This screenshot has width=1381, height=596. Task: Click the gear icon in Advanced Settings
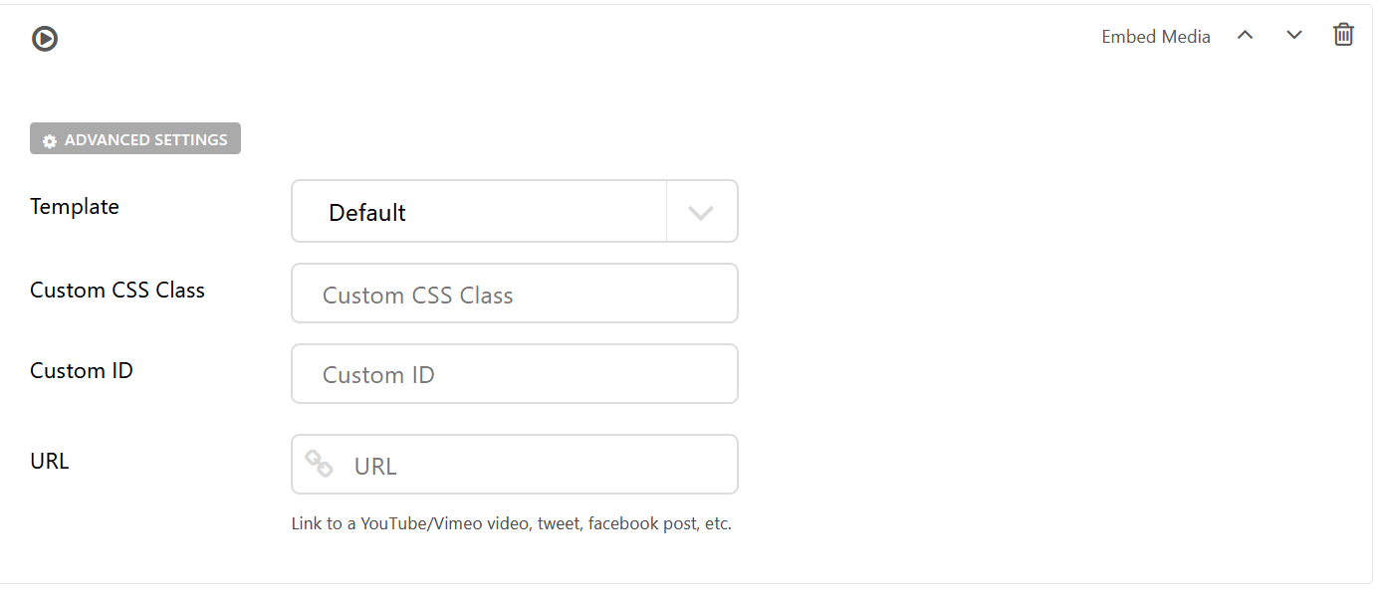(50, 141)
